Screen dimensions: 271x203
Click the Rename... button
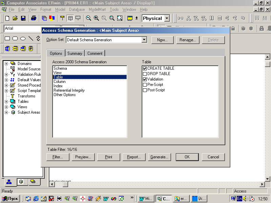coord(188,40)
